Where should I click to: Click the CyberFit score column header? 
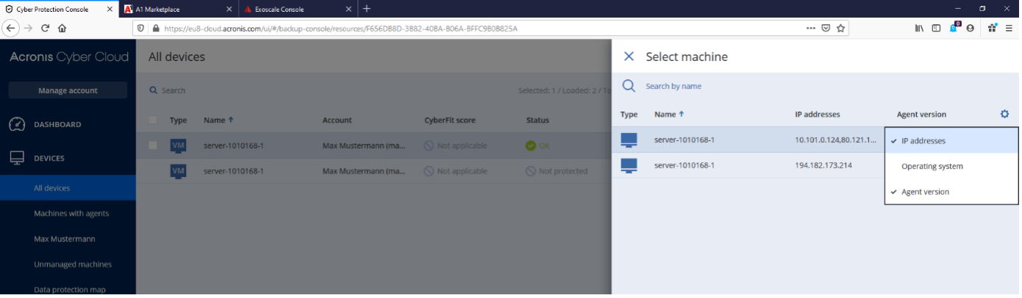click(x=449, y=120)
